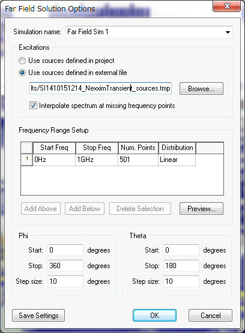This screenshot has width=245, height=333.
Task: Click the Linear distribution cell
Action: (x=177, y=160)
